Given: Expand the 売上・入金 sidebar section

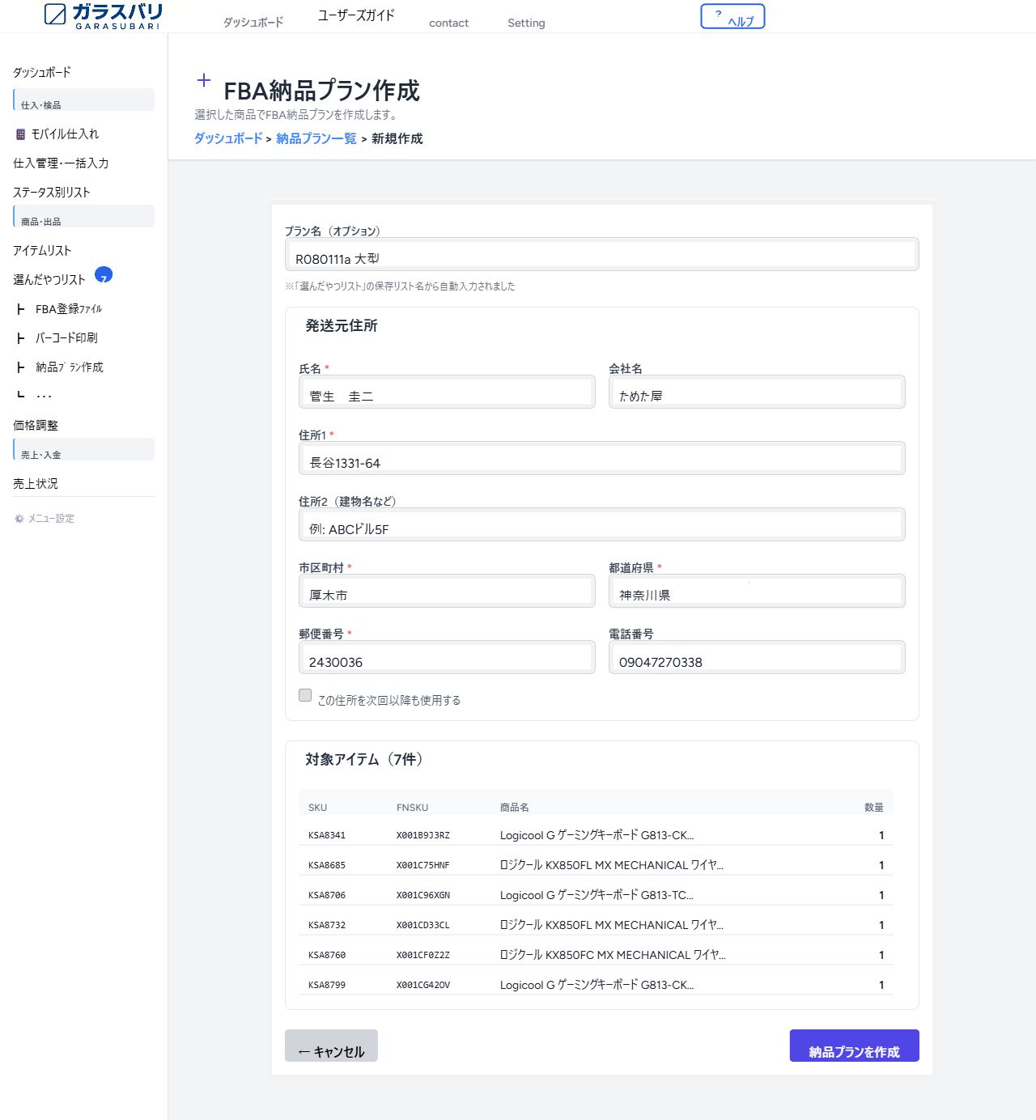Looking at the screenshot, I should click(x=83, y=450).
